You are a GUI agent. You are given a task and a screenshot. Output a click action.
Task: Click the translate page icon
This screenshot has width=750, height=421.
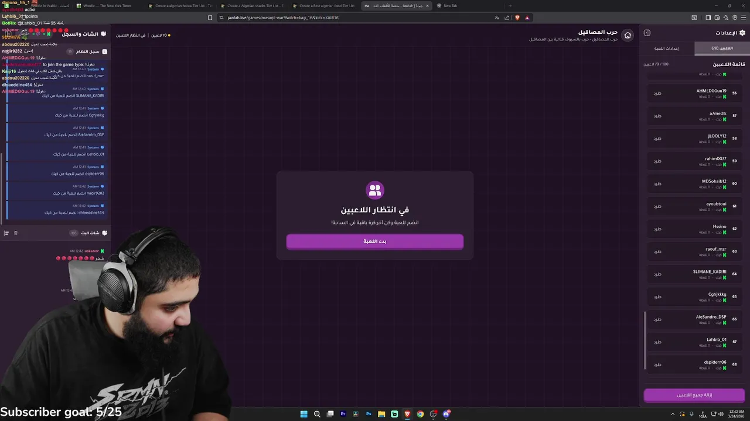click(497, 18)
